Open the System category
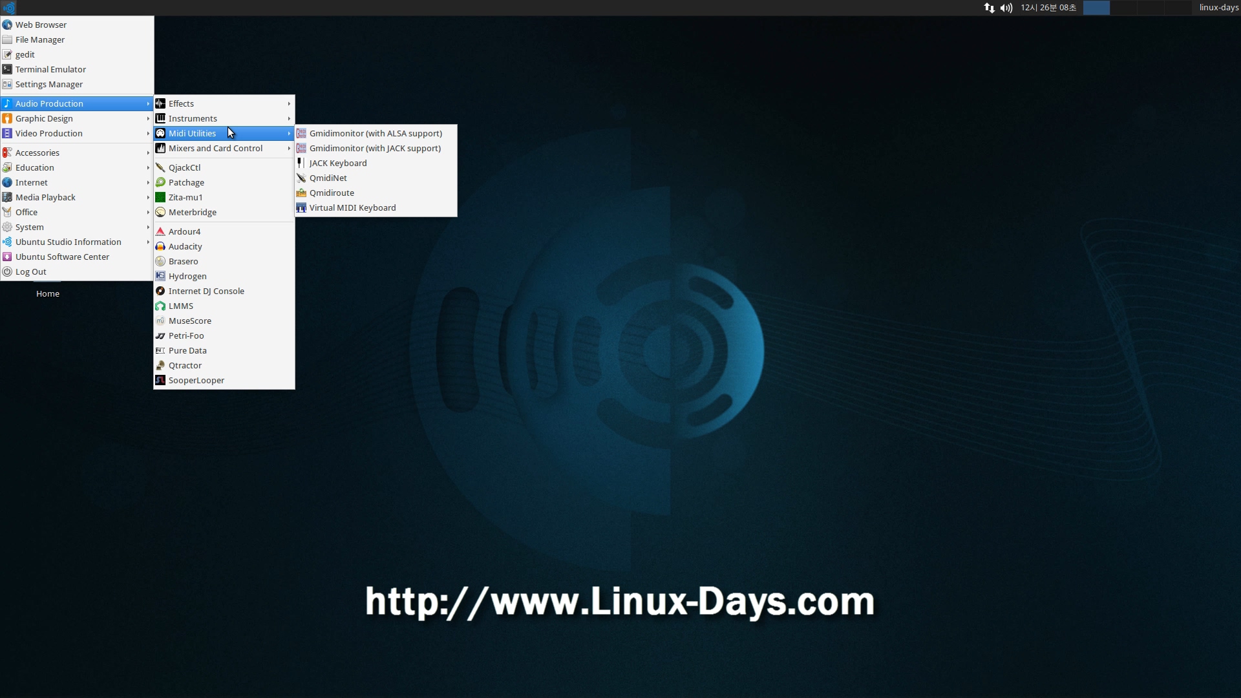The image size is (1241, 698). pos(77,227)
